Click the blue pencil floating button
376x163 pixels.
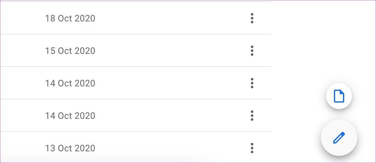339,138
